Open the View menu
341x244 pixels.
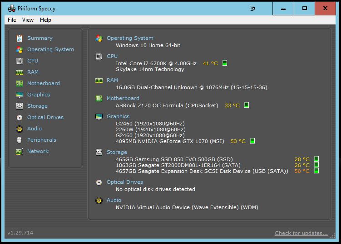click(x=28, y=20)
